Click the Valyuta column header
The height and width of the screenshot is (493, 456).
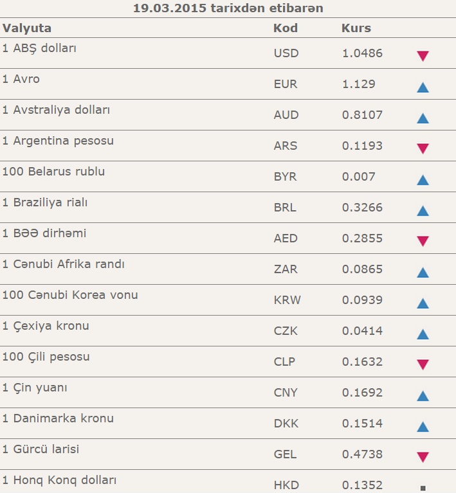27,28
